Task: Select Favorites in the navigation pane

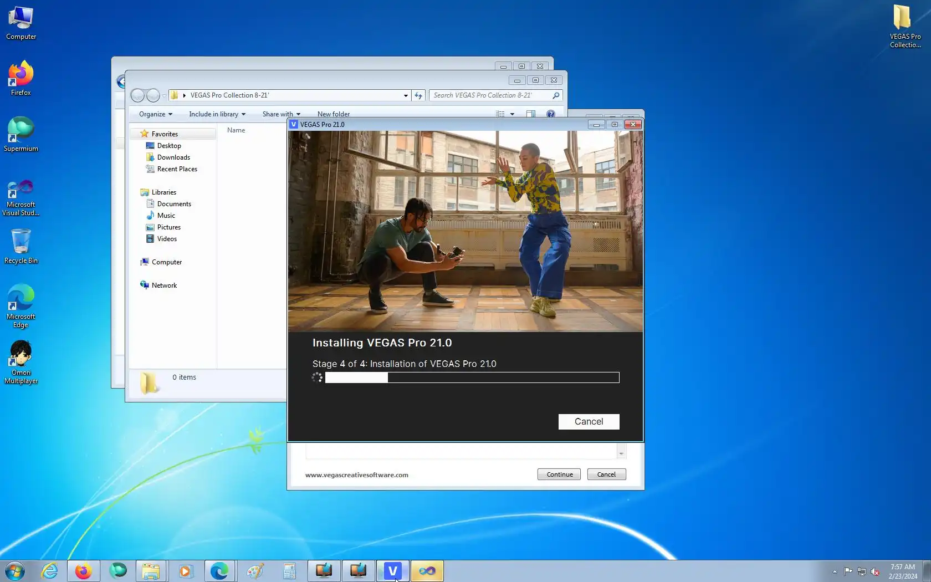Action: [165, 134]
